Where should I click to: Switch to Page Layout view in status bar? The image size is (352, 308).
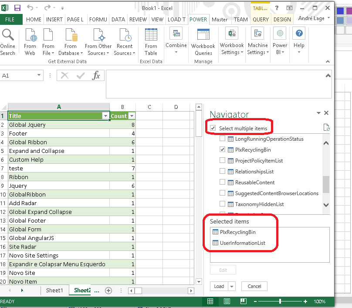pos(227,301)
